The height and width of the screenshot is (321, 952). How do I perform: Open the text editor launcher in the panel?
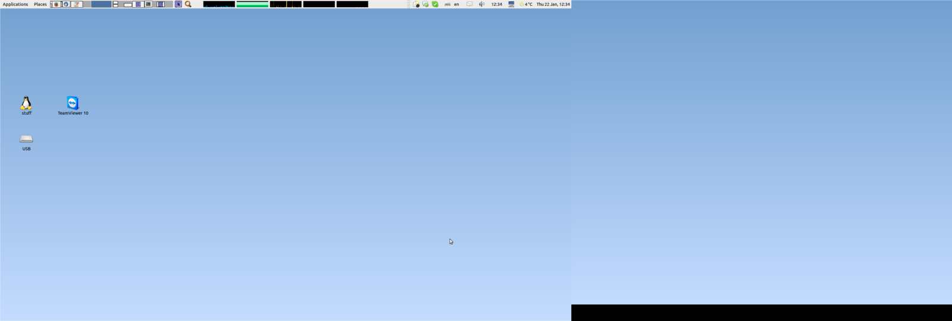point(77,4)
